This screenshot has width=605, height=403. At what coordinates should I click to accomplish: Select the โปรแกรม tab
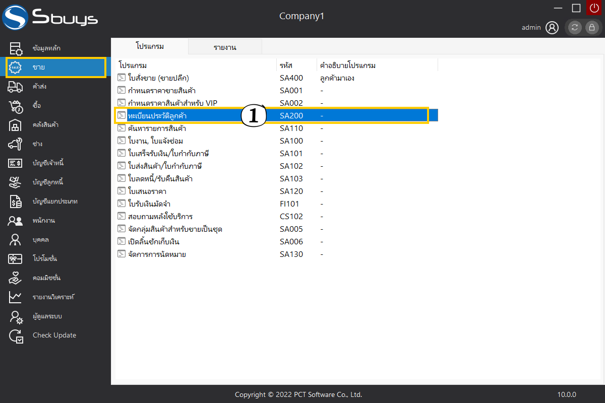150,46
